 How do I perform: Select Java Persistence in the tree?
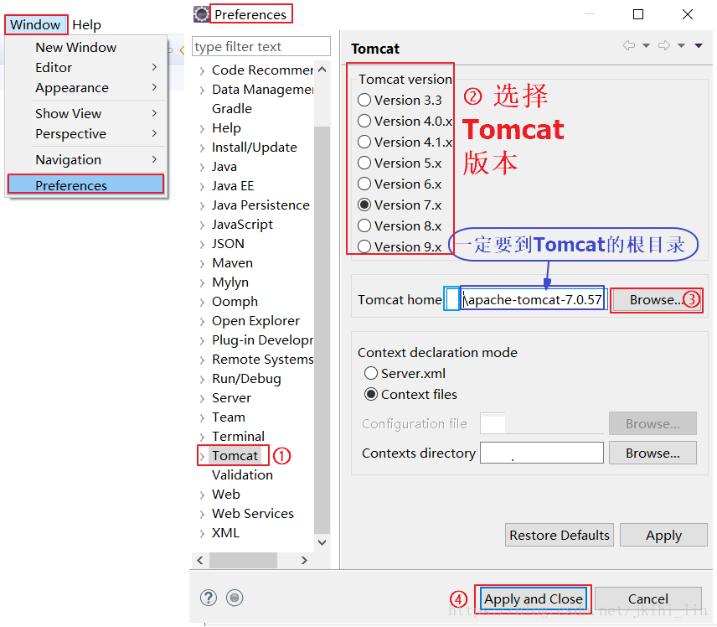tap(260, 205)
